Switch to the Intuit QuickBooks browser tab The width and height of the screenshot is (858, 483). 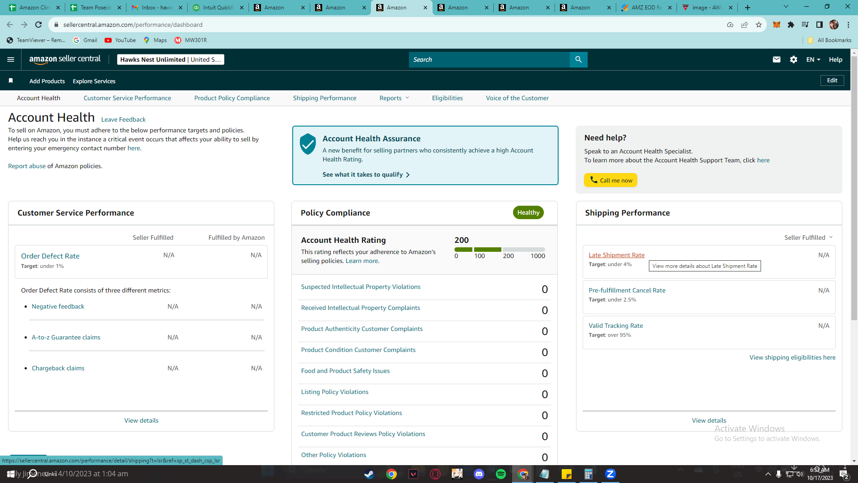[x=218, y=8]
